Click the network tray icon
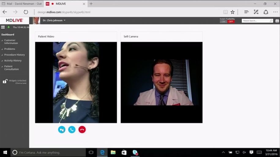The image size is (280, 157). tap(237, 152)
